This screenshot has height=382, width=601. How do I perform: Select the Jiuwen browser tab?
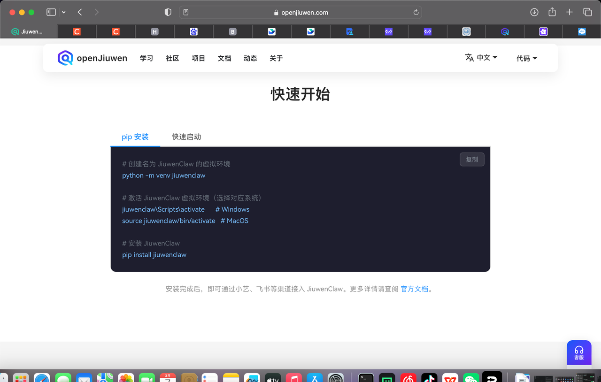(x=28, y=31)
